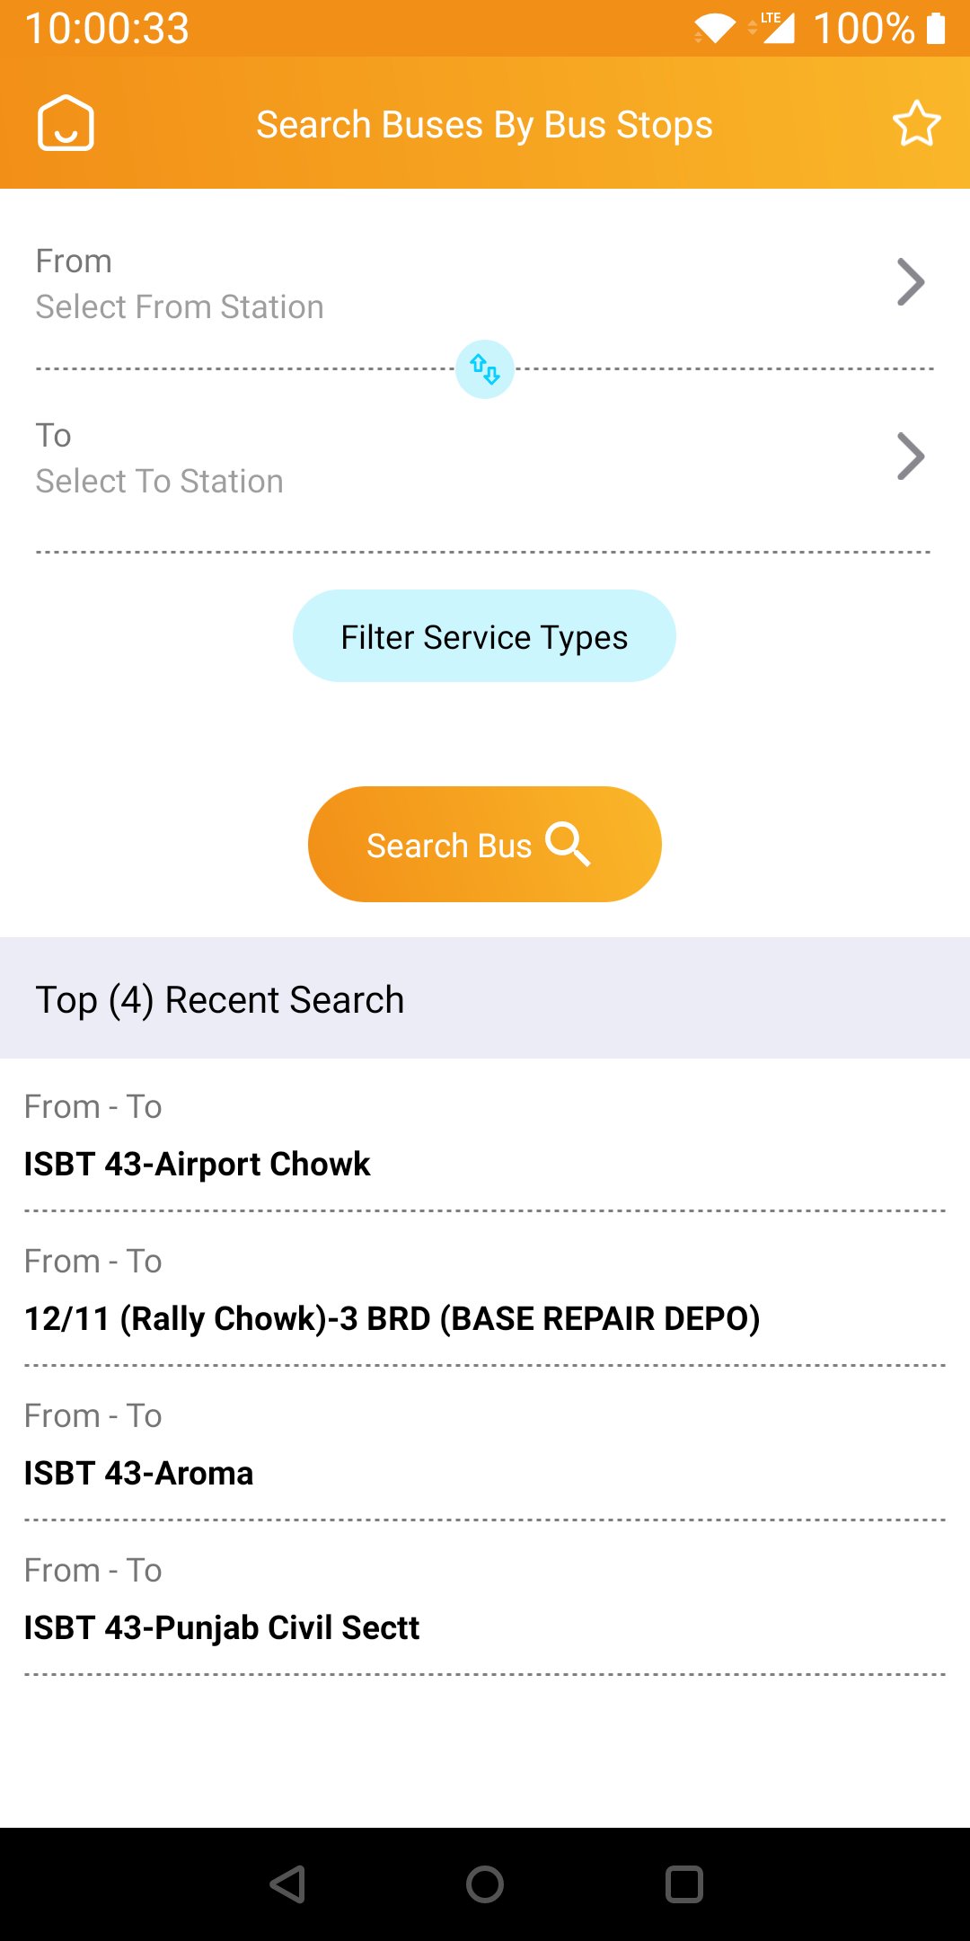Viewport: 970px width, 1941px height.
Task: Choose recent search ISBT 43-Aroma
Action: 139,1473
